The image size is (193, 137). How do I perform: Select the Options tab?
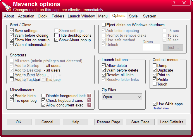[x=119, y=16]
